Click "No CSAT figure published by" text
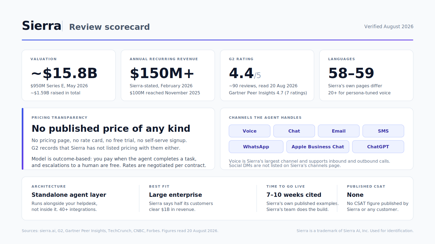 click(x=378, y=203)
